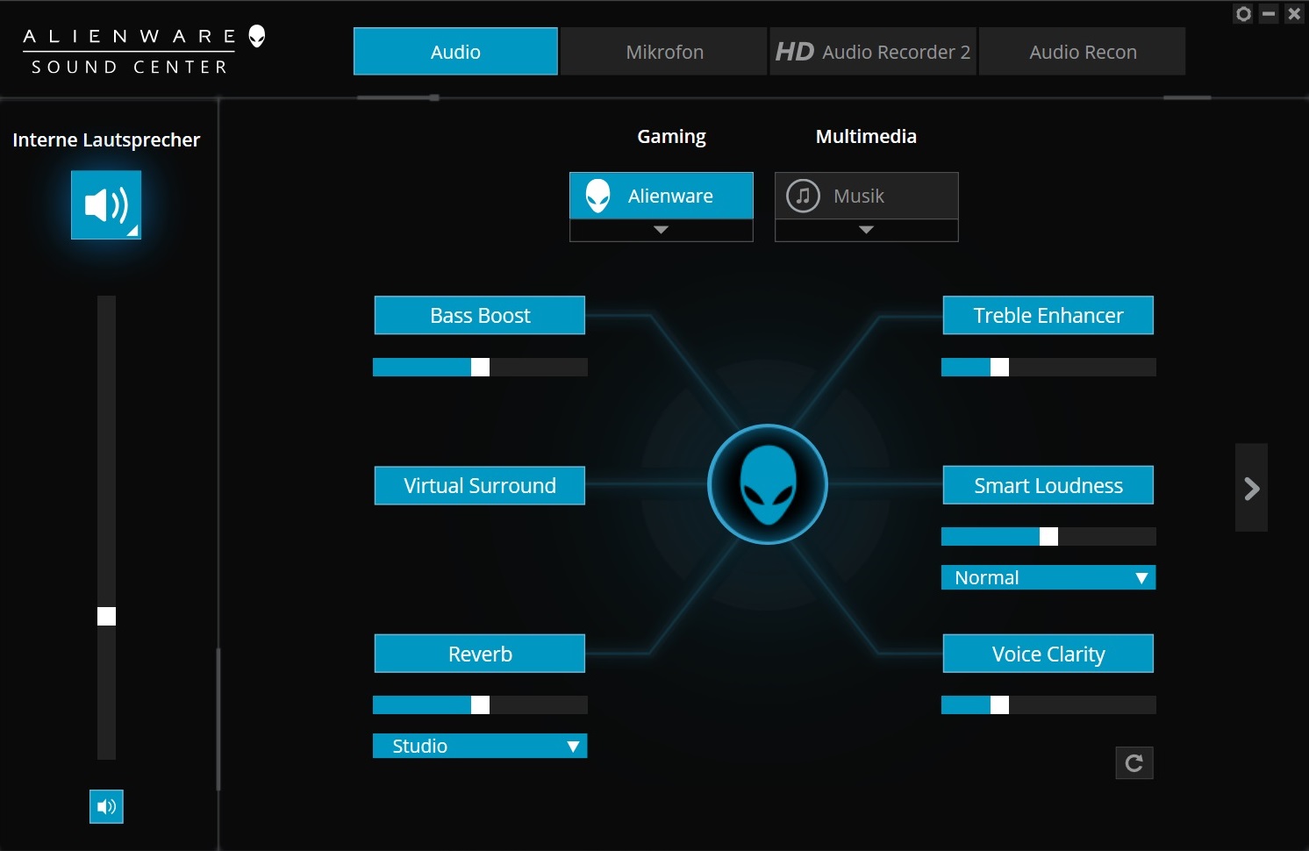The image size is (1309, 851).
Task: Click the Multimedia category label
Action: (866, 137)
